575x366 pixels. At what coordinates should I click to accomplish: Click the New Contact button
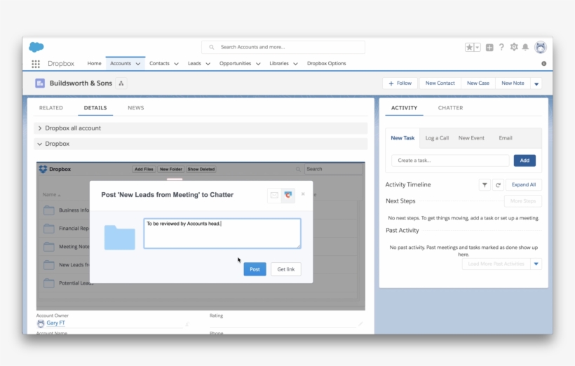click(440, 83)
